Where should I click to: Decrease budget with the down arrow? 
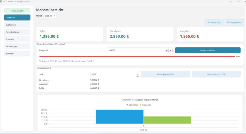pyautogui.click(x=171, y=50)
